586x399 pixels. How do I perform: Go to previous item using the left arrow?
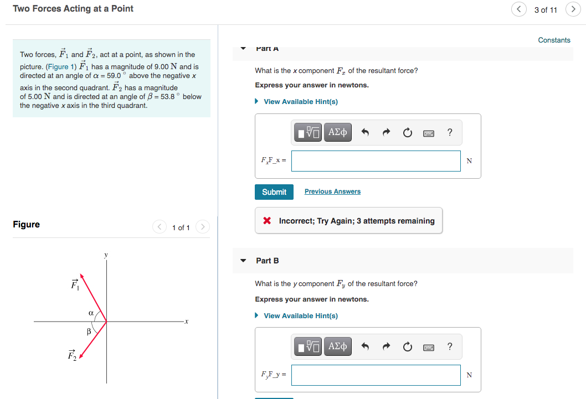coord(518,9)
